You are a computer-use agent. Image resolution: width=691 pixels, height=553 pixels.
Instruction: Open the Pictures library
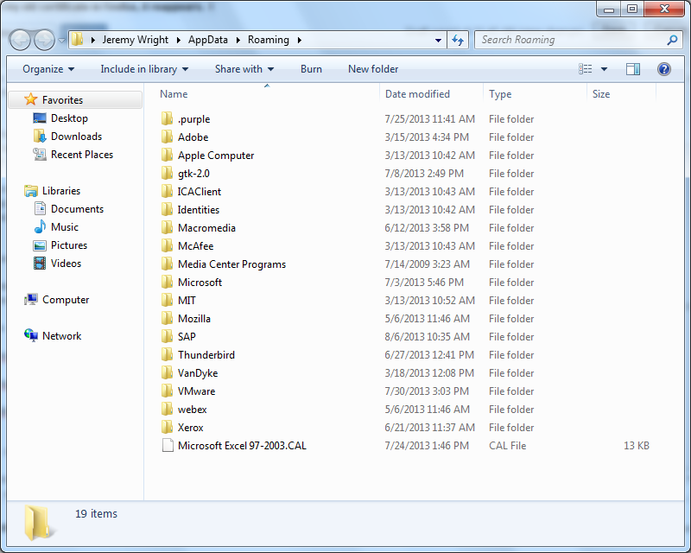69,245
